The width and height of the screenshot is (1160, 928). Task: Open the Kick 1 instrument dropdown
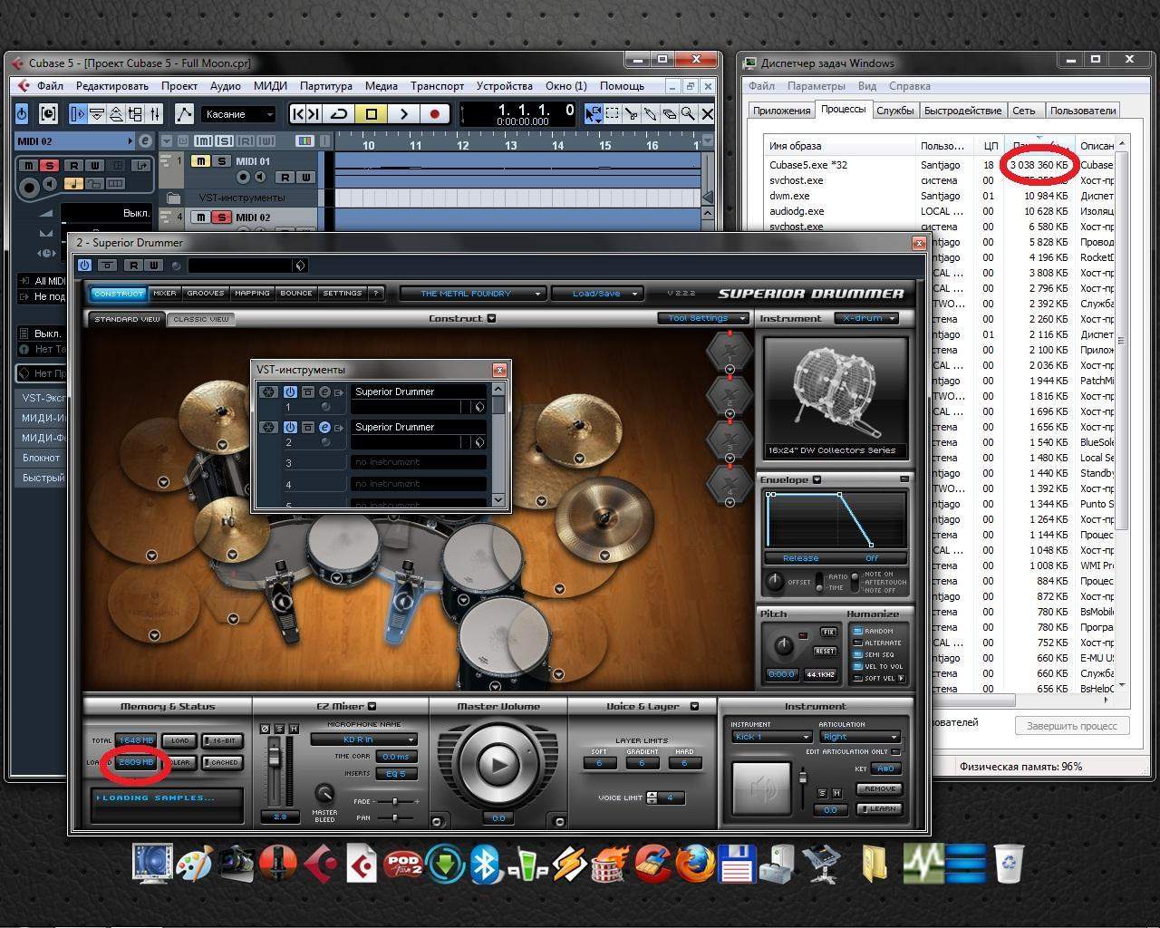770,737
